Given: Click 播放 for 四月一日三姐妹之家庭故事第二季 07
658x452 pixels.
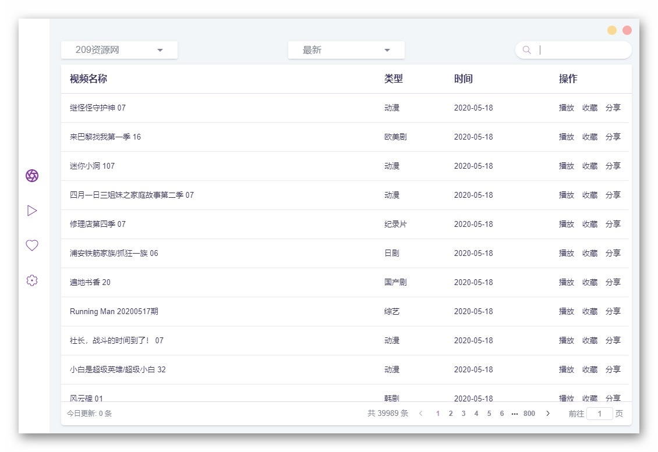Looking at the screenshot, I should tap(566, 195).
